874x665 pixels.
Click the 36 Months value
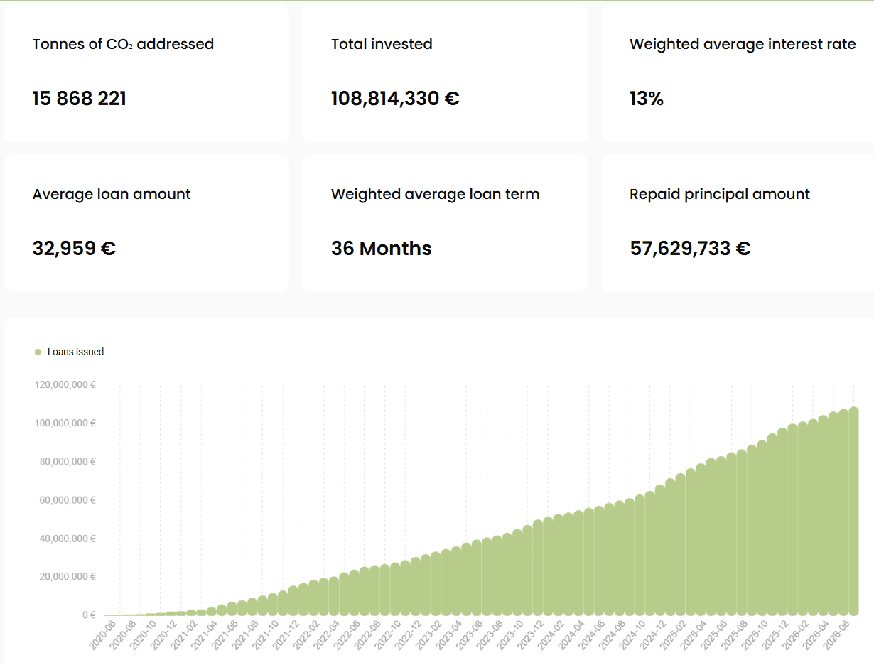coord(382,249)
